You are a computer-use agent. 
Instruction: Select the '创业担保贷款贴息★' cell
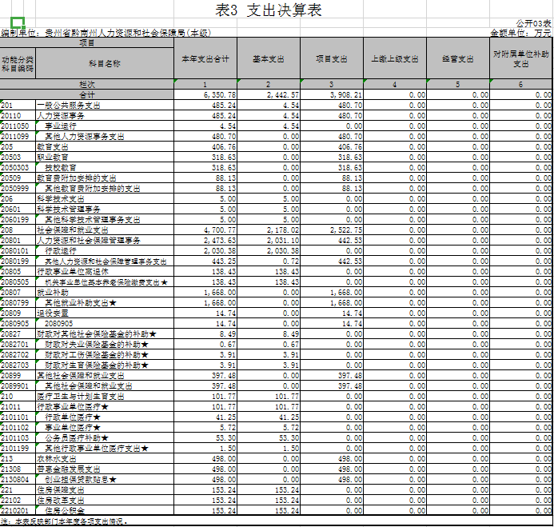click(x=105, y=479)
